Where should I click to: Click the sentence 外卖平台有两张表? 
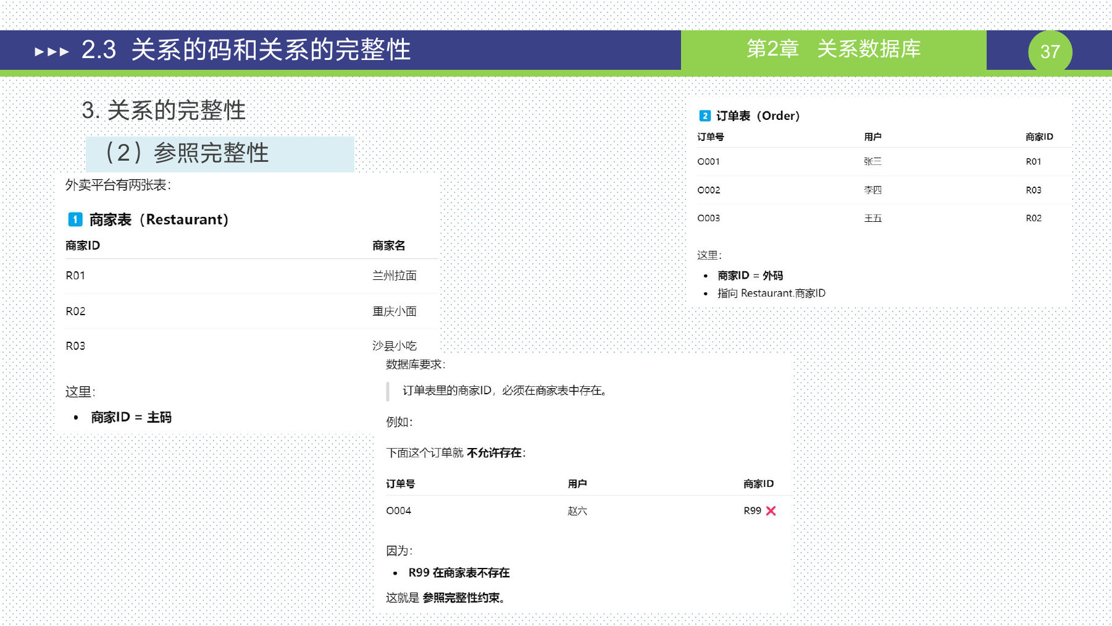(x=118, y=185)
